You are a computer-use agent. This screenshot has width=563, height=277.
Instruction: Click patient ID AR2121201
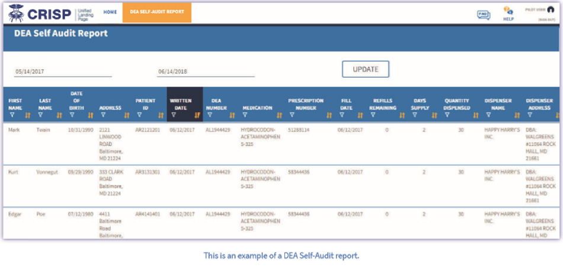(148, 130)
